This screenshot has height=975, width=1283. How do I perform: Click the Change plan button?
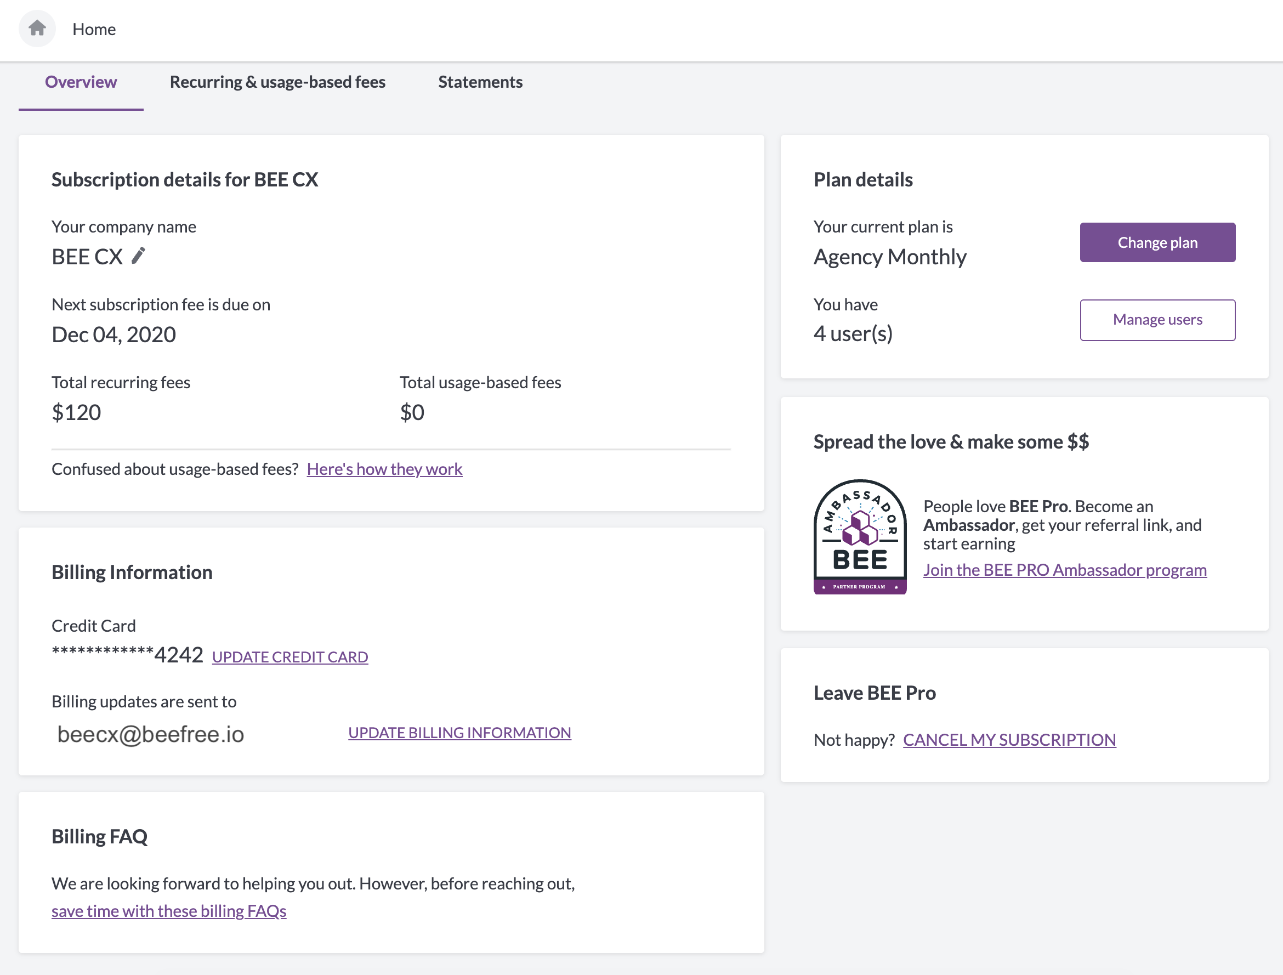pyautogui.click(x=1157, y=242)
